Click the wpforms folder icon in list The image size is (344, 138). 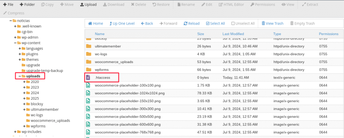(x=88, y=70)
